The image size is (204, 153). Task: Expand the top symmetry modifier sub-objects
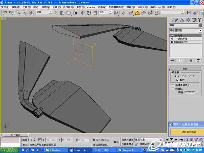[x=175, y=35]
